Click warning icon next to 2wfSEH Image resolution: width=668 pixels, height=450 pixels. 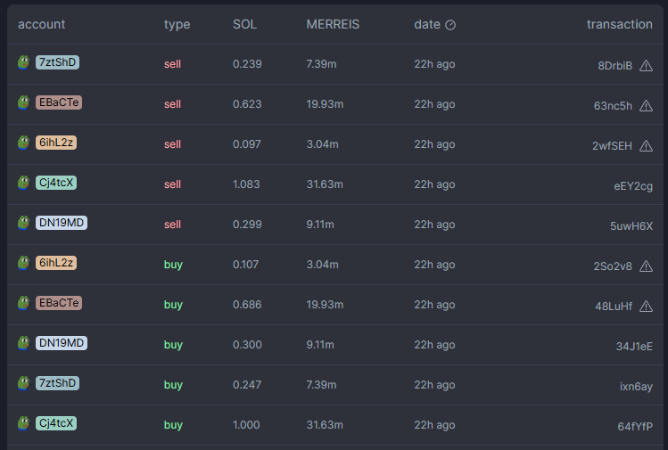(646, 145)
